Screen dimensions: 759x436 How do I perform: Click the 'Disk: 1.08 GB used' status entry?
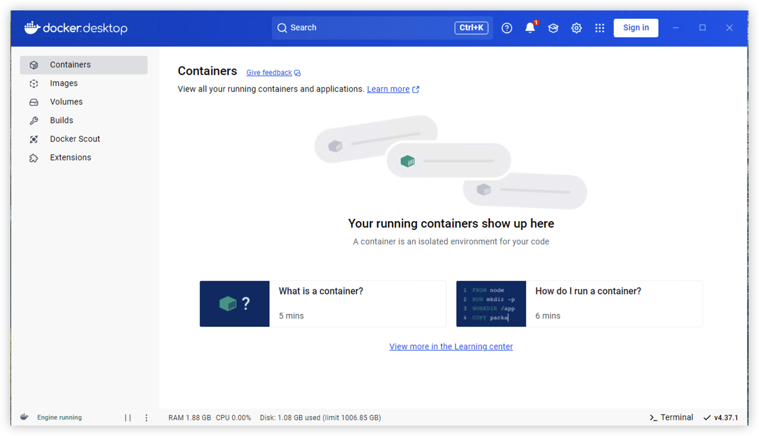pyautogui.click(x=320, y=418)
